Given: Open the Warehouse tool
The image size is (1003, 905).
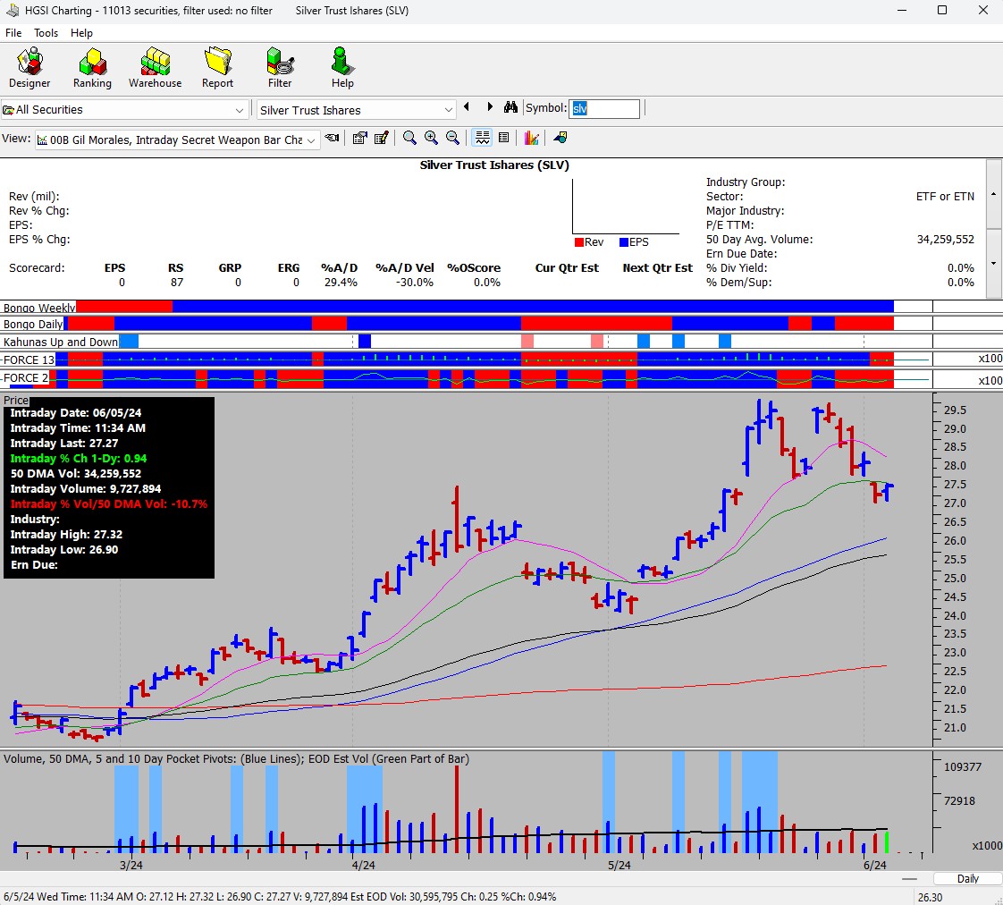Looking at the screenshot, I should click(155, 68).
